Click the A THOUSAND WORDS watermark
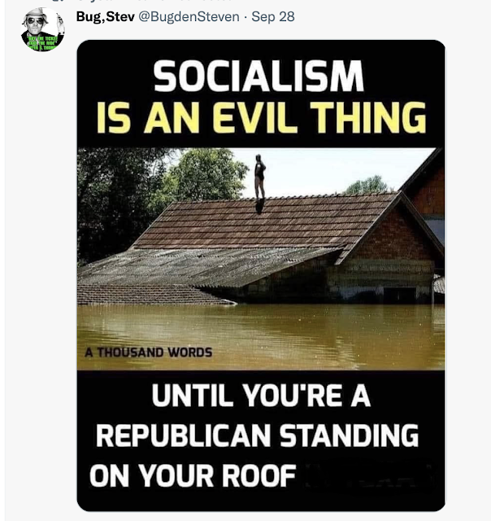 pos(148,352)
